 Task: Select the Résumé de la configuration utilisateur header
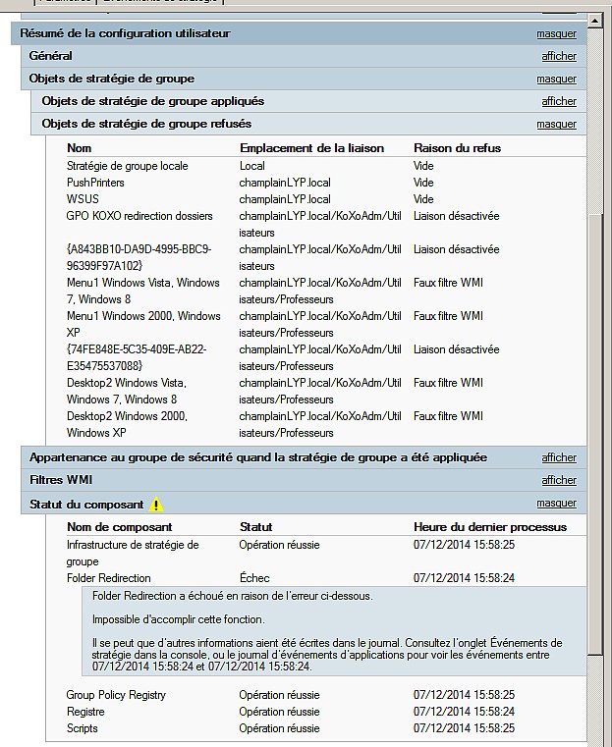(x=299, y=33)
